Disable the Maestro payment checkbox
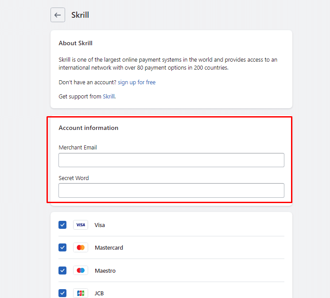The image size is (330, 298). 62,271
